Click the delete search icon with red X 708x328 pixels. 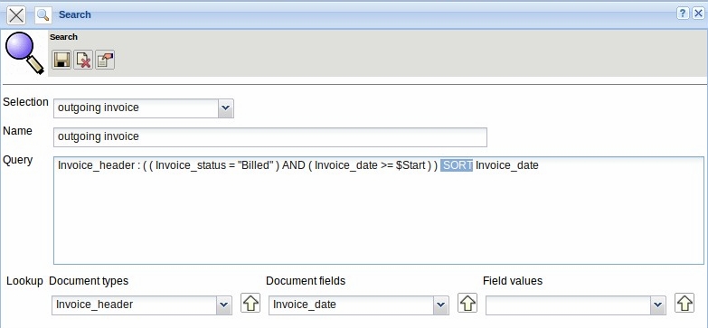pos(83,60)
